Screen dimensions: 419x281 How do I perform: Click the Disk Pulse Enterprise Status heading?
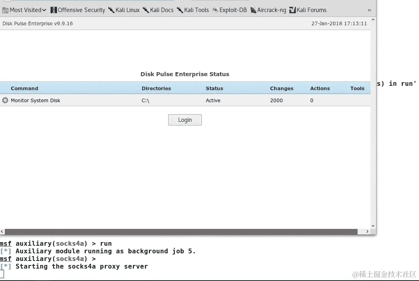pos(185,74)
